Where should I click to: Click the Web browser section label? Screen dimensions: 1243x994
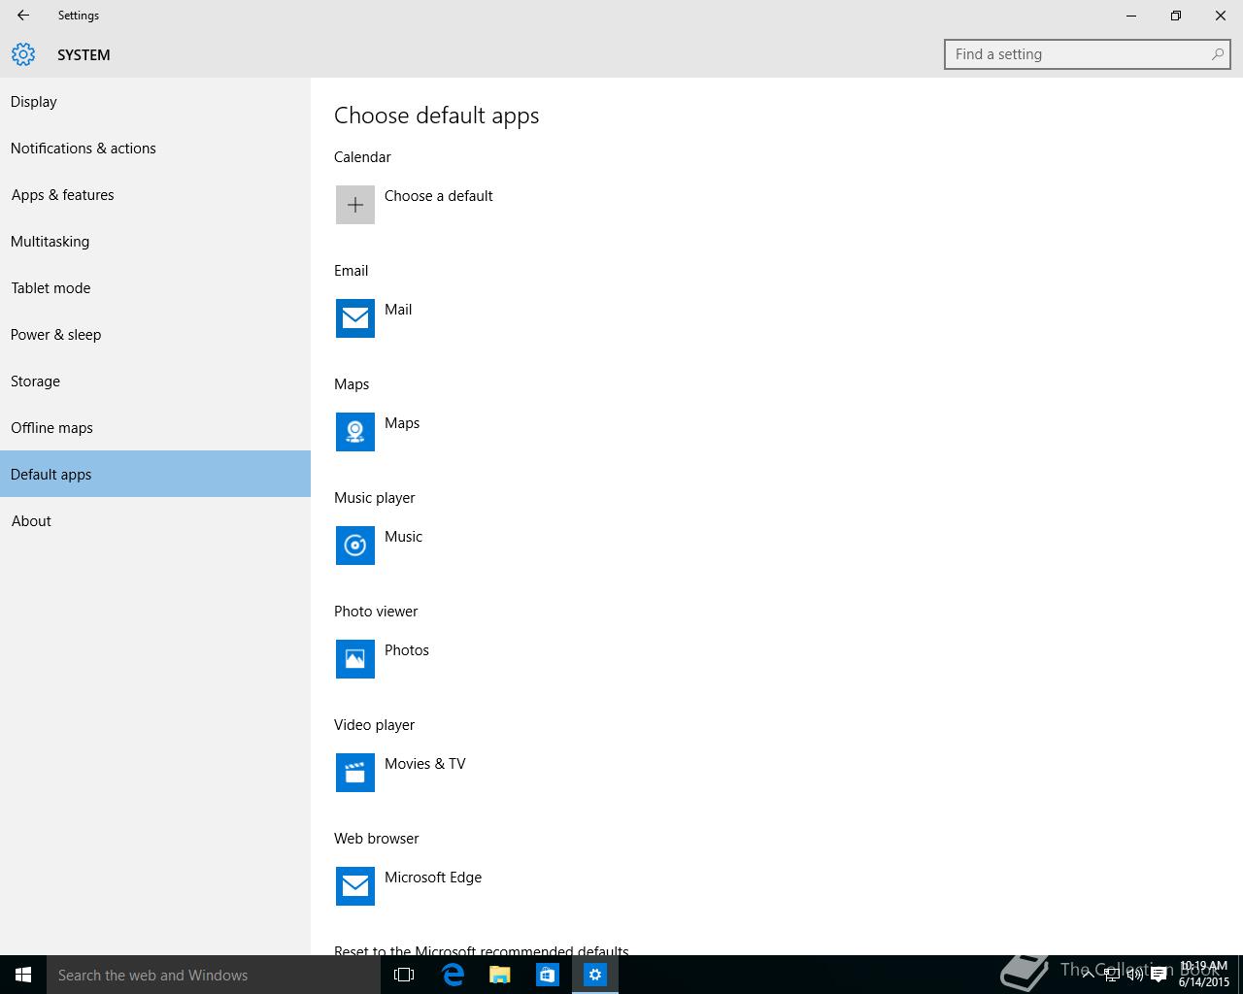tap(377, 839)
